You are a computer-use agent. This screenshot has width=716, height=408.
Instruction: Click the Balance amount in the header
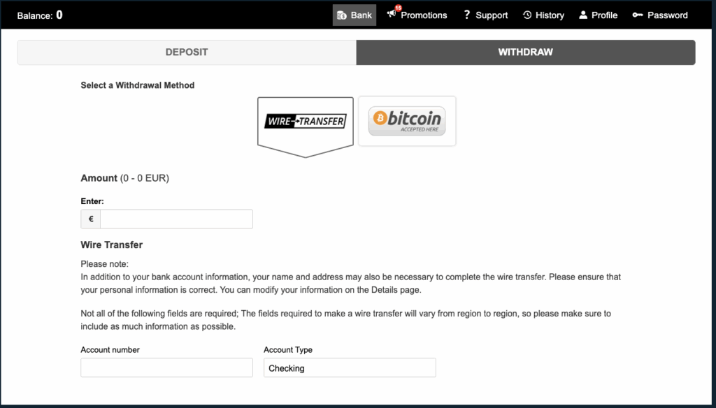tap(59, 15)
